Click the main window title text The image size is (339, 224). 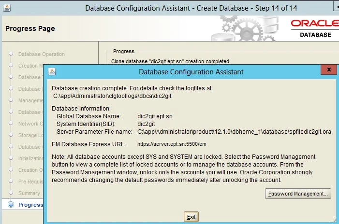191,8
